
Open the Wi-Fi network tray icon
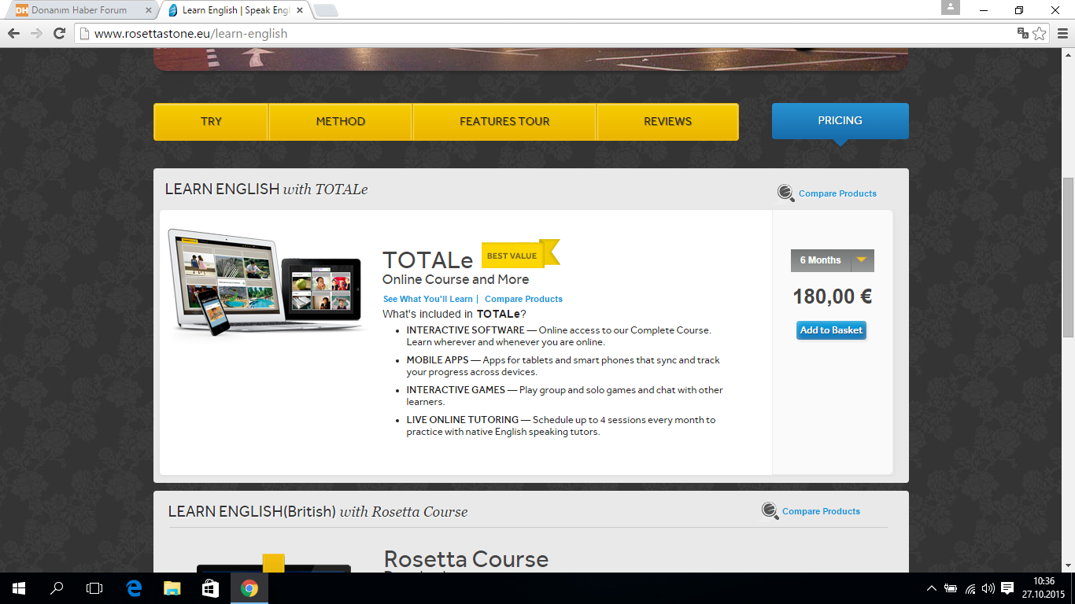click(970, 588)
